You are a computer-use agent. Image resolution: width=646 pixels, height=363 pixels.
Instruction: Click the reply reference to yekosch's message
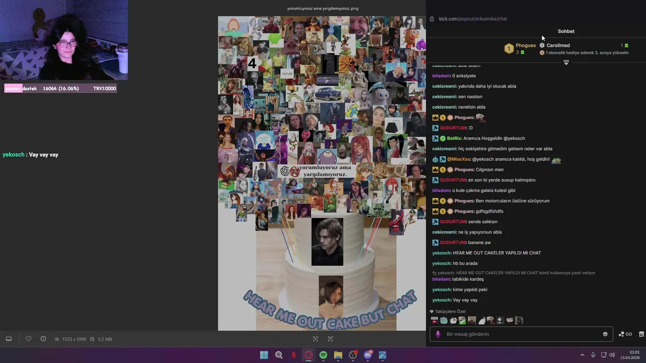513,273
